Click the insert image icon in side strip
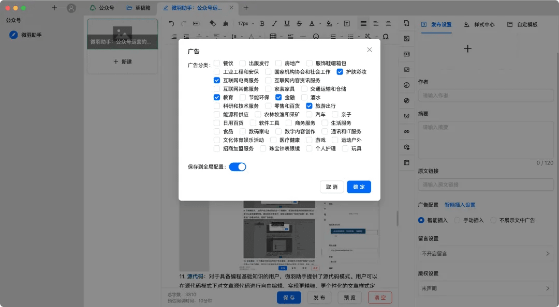The height and width of the screenshot is (307, 559). (x=406, y=39)
